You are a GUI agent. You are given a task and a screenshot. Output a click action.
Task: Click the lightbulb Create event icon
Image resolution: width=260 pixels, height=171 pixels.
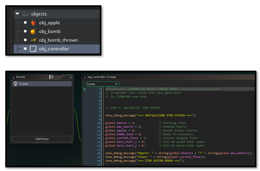click(15, 84)
